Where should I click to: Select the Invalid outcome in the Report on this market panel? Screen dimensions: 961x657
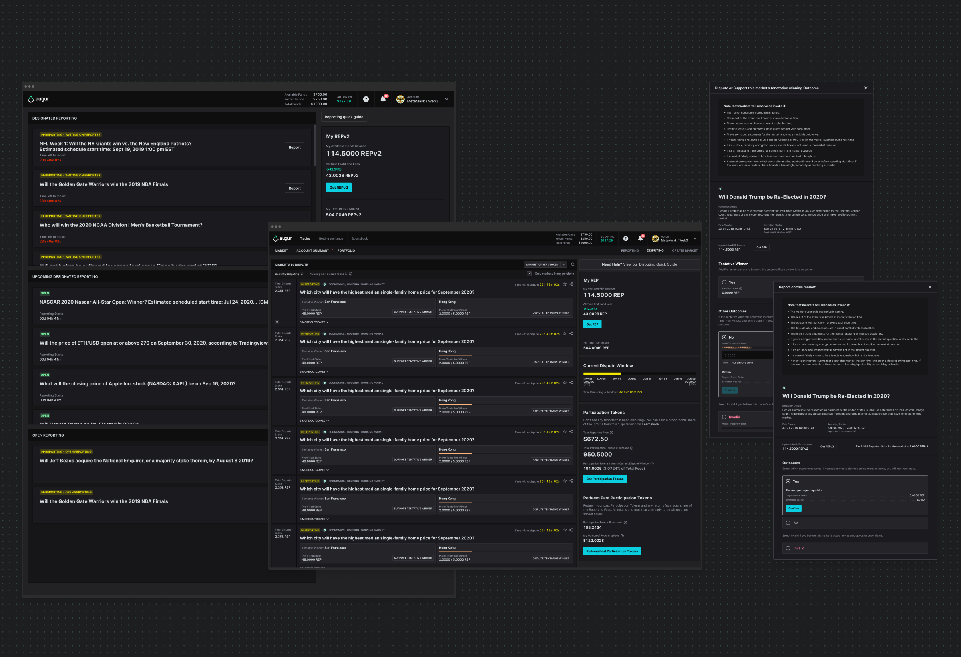point(788,548)
